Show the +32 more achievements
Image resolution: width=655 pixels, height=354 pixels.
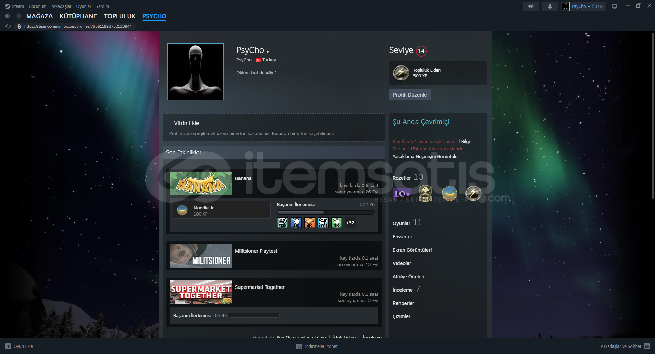click(350, 223)
